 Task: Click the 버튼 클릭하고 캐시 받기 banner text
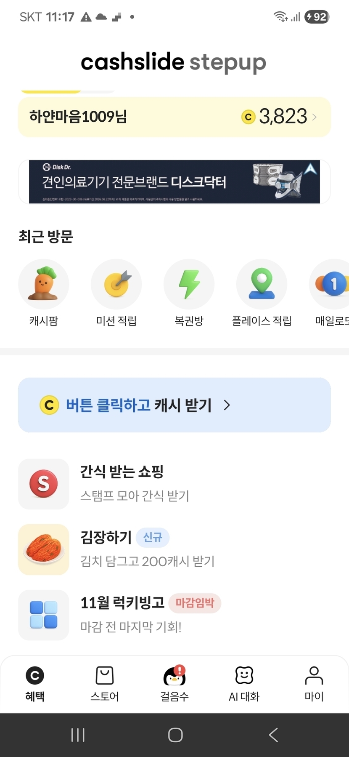pos(139,405)
